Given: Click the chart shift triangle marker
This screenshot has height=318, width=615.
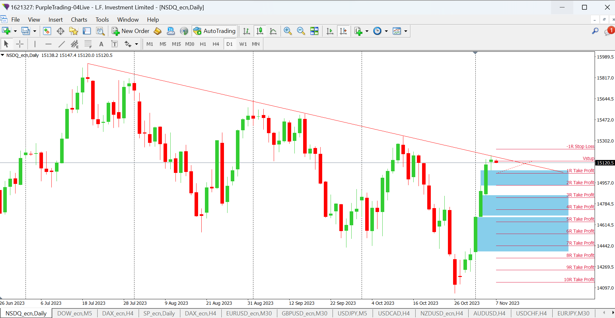Looking at the screenshot, I should tap(475, 53).
